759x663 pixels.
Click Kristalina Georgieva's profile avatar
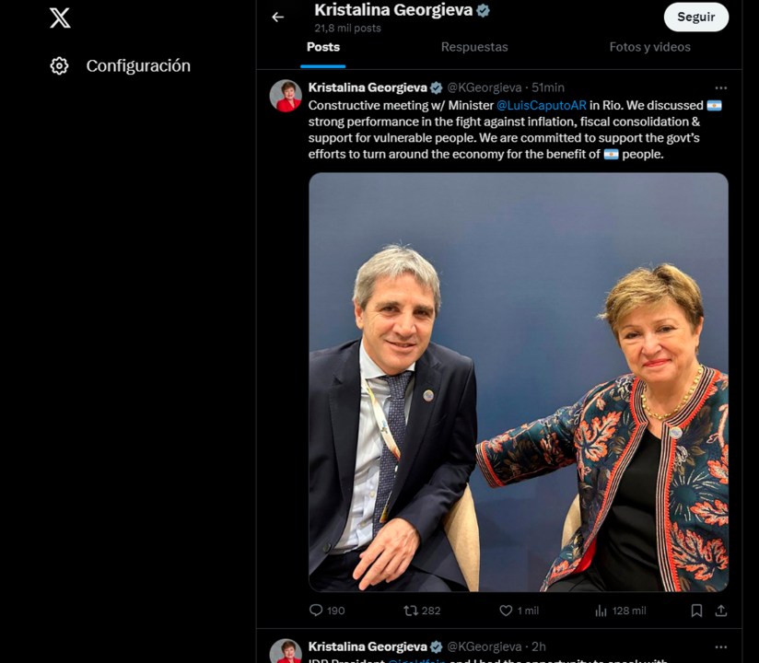pos(286,96)
